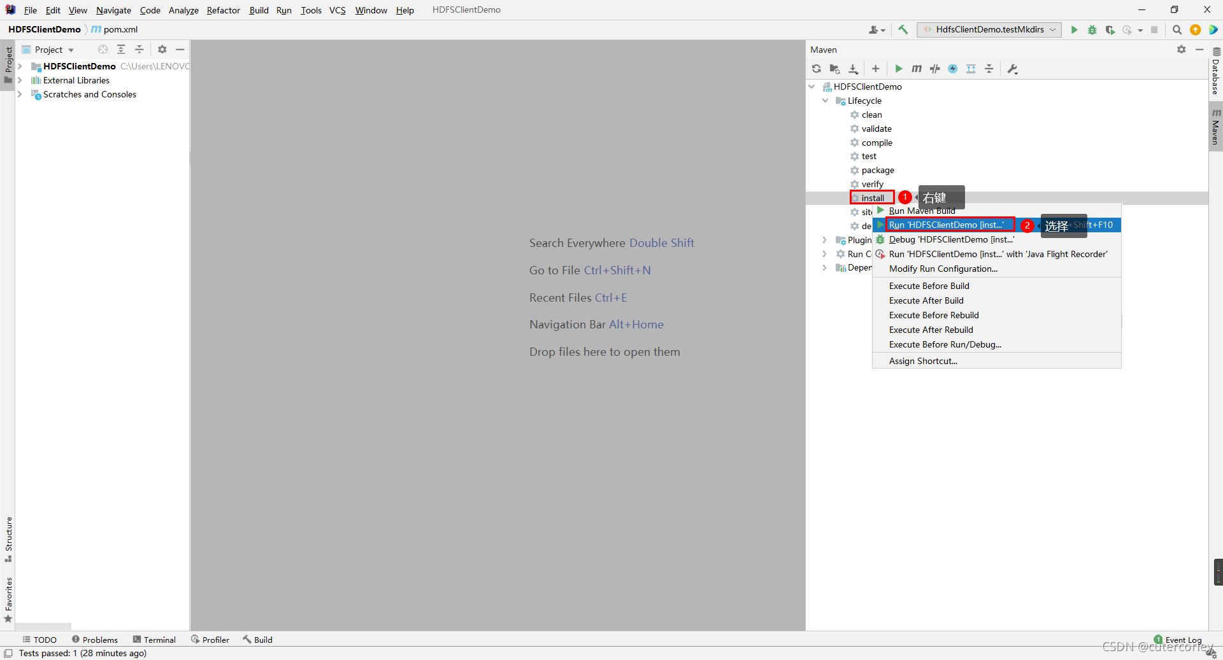1223x660 pixels.
Task: Open Database side tool window
Action: 1216,71
